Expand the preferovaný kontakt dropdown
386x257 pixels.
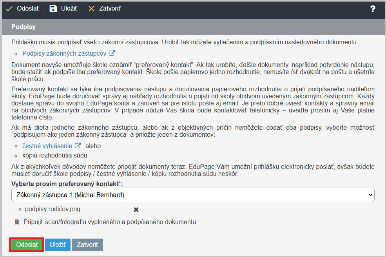click(x=193, y=195)
